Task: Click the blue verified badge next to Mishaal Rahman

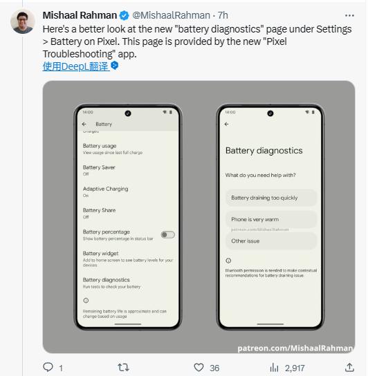Action: 124,16
